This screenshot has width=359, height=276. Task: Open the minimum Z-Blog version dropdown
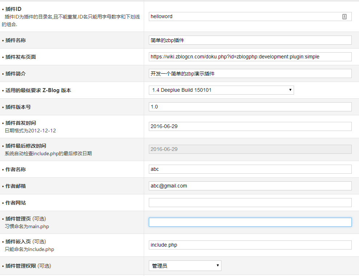pos(221,90)
